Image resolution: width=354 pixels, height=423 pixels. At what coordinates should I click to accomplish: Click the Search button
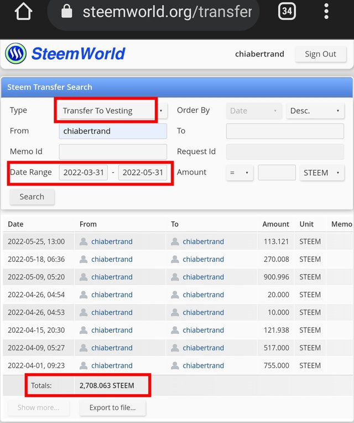pyautogui.click(x=32, y=197)
